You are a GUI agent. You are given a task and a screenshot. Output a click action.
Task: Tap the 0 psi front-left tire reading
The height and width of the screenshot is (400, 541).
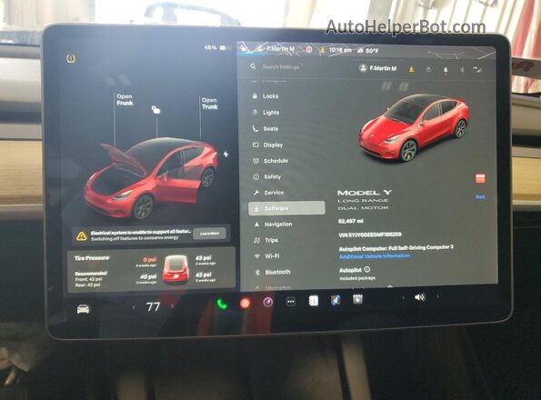(x=150, y=259)
